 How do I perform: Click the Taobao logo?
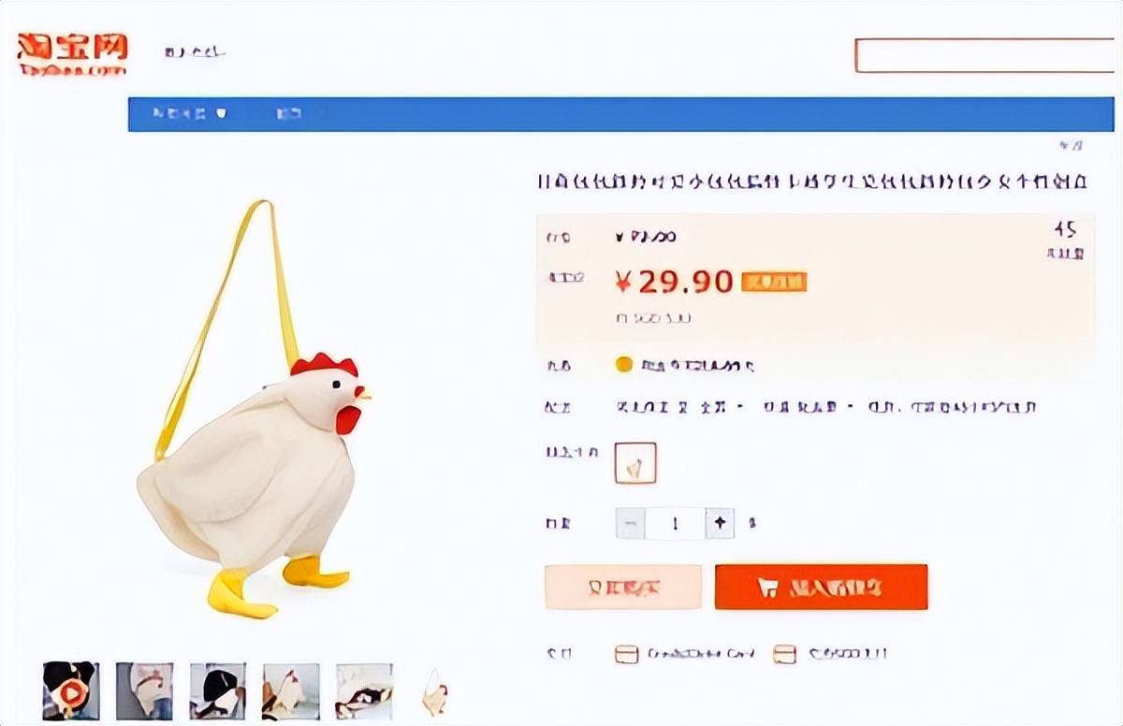[72, 53]
